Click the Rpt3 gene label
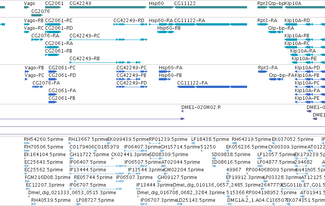Image resolution: width=325 pixels, height=206 pixels. coord(263,3)
